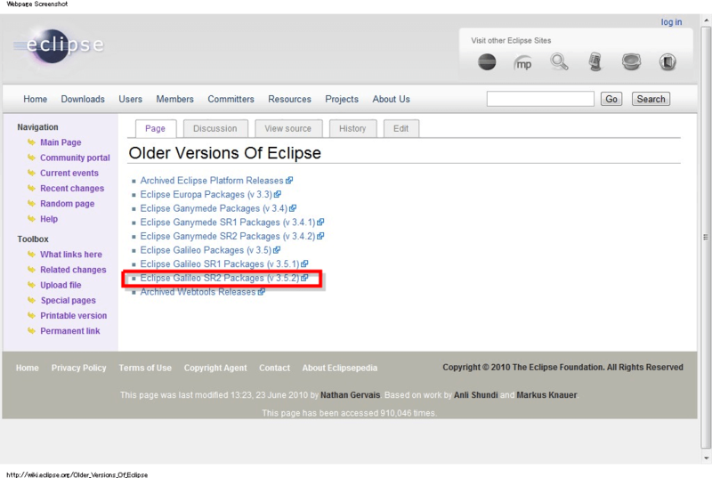Image resolution: width=712 pixels, height=478 pixels.
Task: Open the Related changes link
Action: point(73,270)
